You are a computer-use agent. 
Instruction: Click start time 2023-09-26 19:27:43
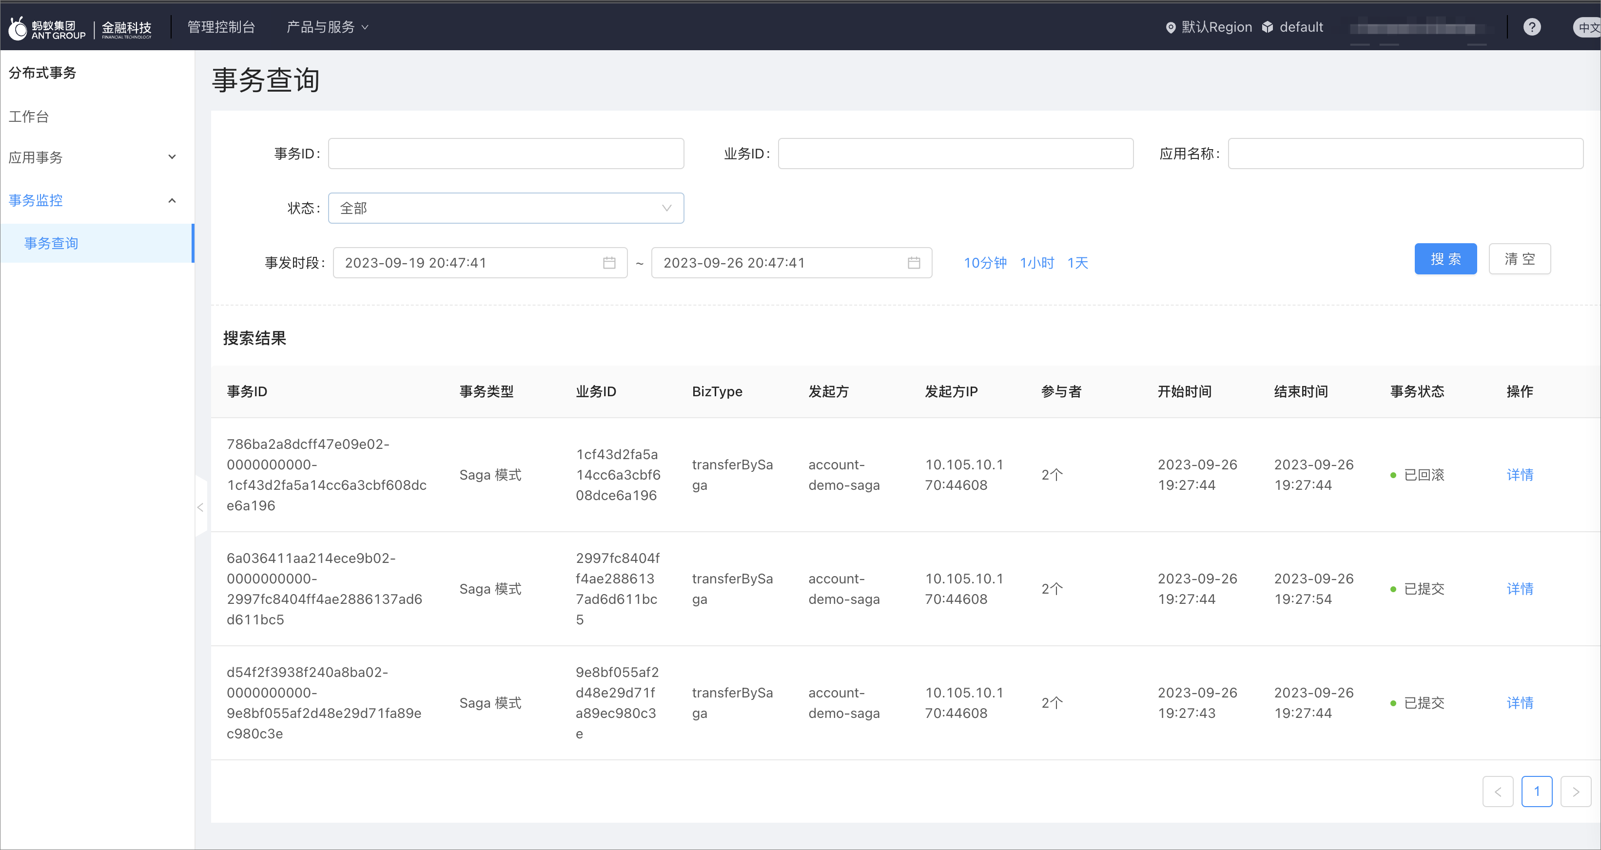pos(1197,703)
